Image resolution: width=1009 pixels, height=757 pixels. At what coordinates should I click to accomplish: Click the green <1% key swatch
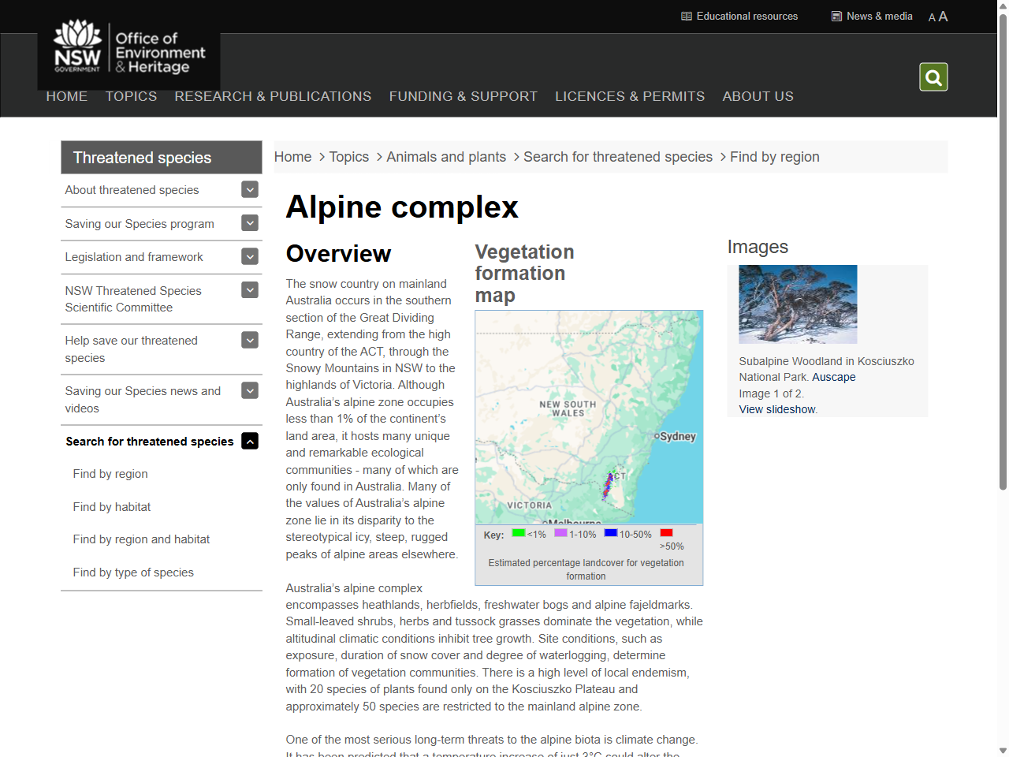(x=516, y=533)
